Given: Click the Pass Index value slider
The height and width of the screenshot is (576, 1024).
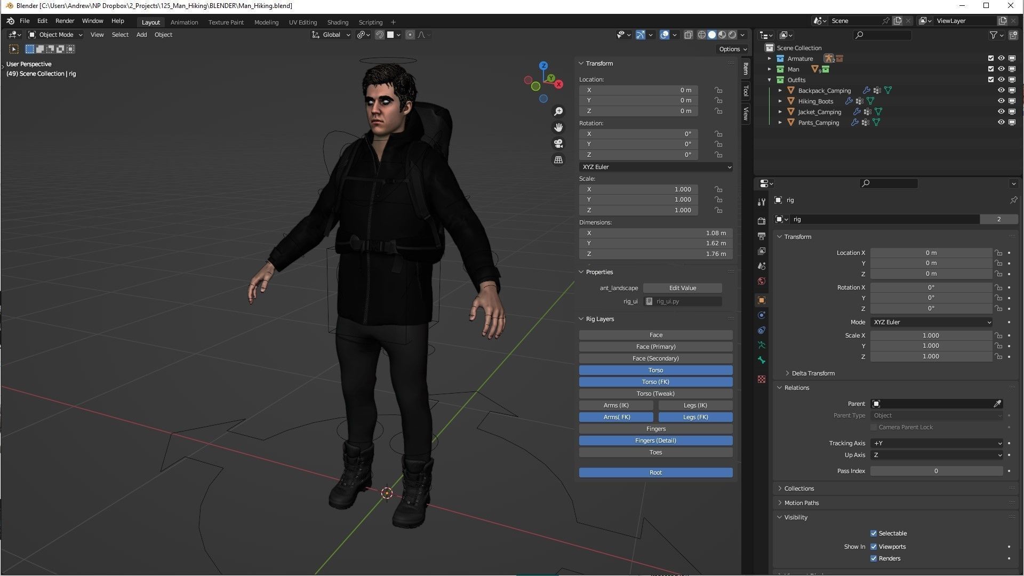Looking at the screenshot, I should (x=937, y=471).
